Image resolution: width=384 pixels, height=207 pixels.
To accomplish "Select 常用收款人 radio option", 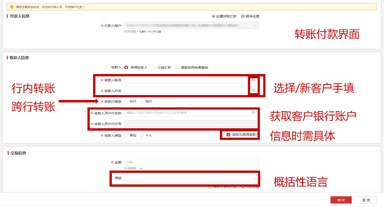I will (126, 68).
